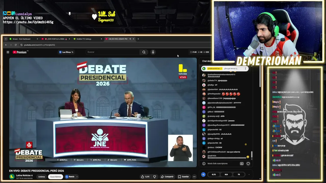
Task: Click the heart reaction icon in chat footer
Action: pos(248,164)
